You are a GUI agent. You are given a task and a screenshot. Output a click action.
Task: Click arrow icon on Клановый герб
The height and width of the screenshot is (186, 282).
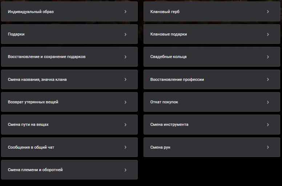[x=268, y=12]
